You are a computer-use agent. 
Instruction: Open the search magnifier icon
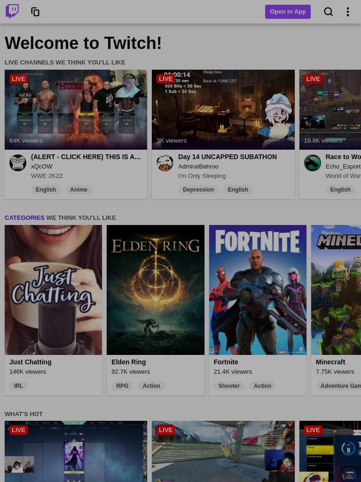click(328, 12)
